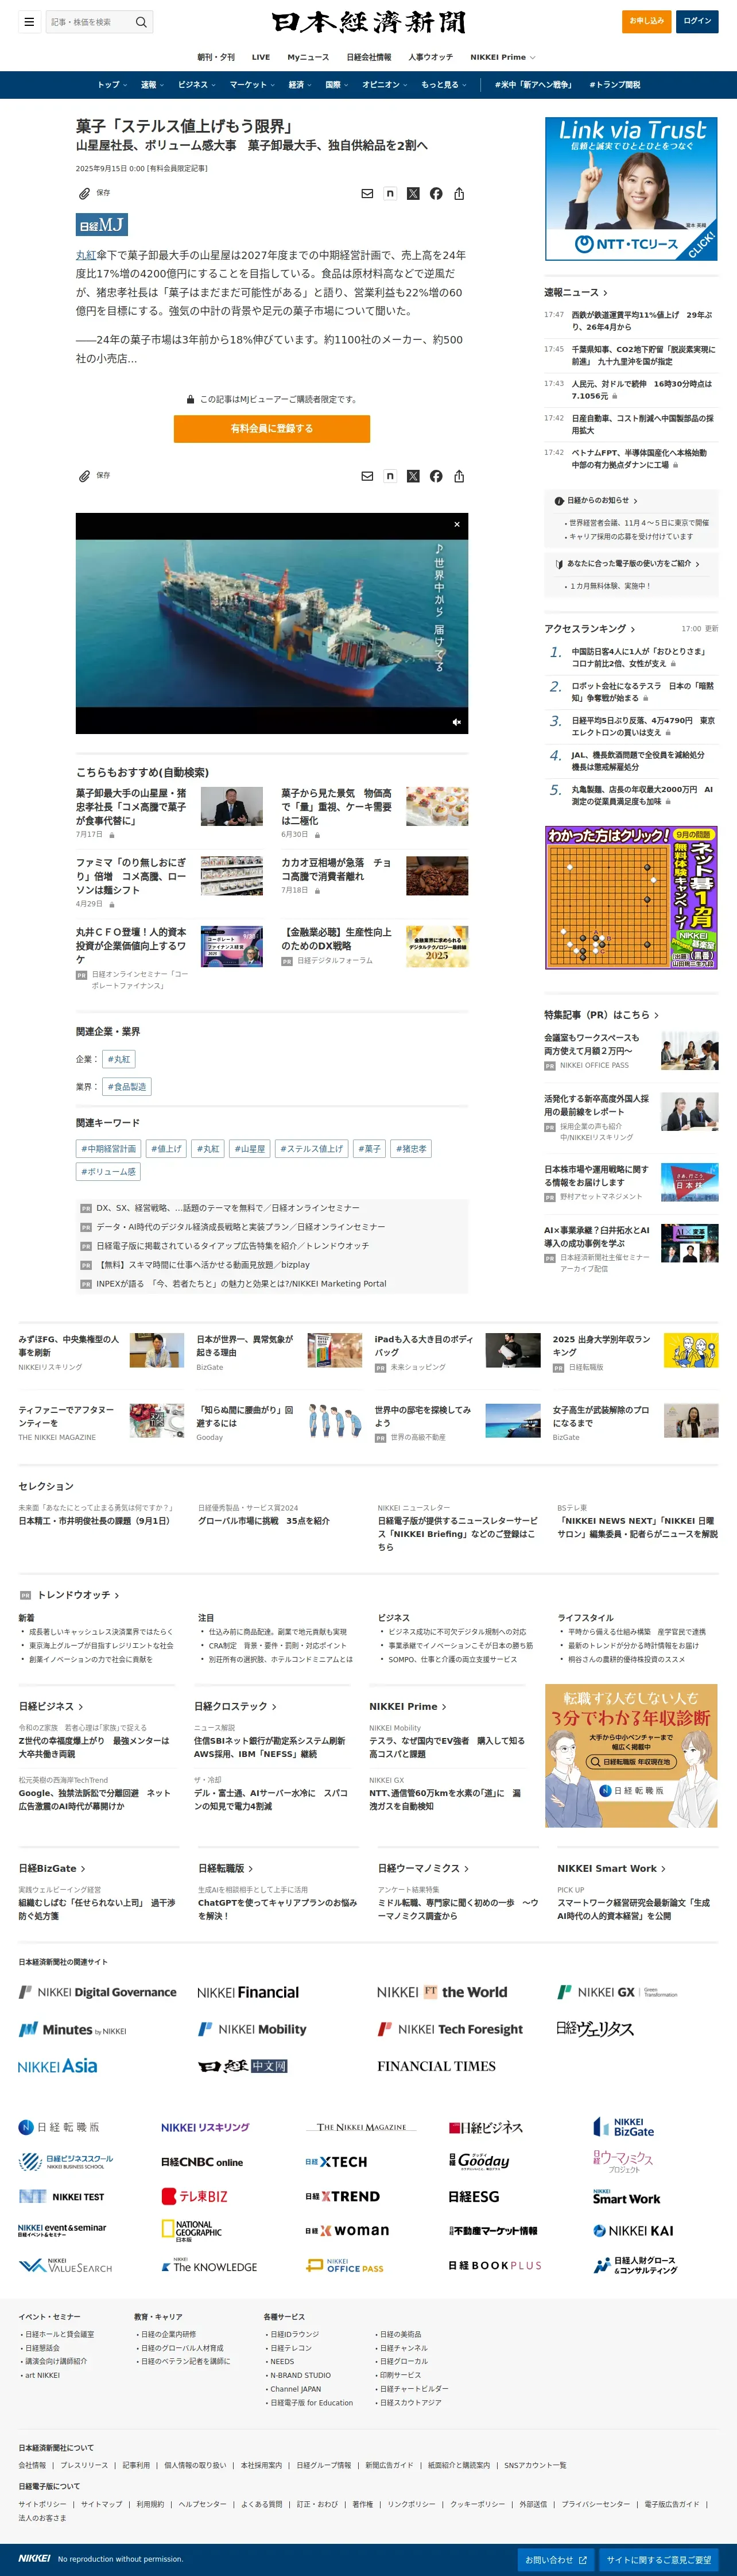Expand the 経済 navigation dropdown
Image resolution: width=737 pixels, height=2576 pixels.
(x=300, y=85)
